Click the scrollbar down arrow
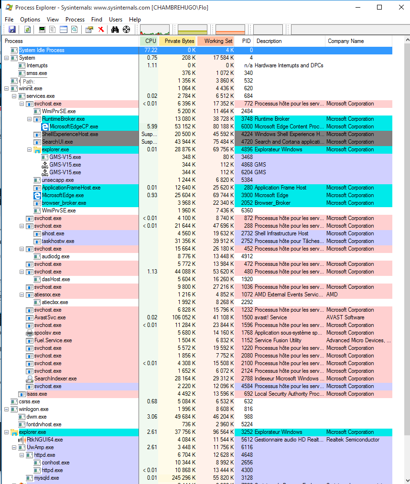This screenshot has height=484, width=410. [407, 480]
